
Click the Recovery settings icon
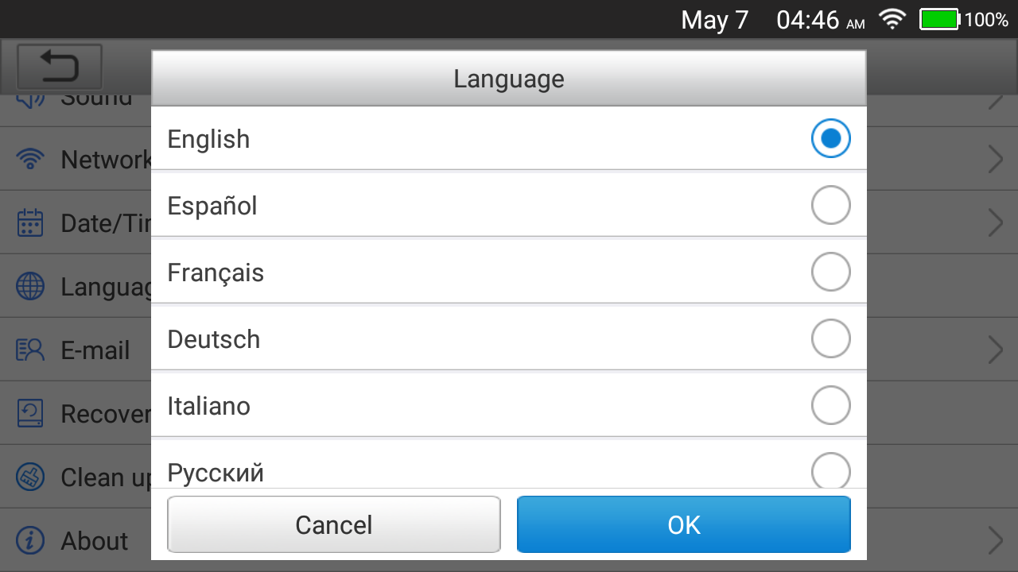(x=30, y=413)
